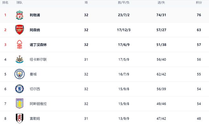Viewport: 209px width, 125px height.
Task: Click the Manchester City round badge
Action: point(19,74)
